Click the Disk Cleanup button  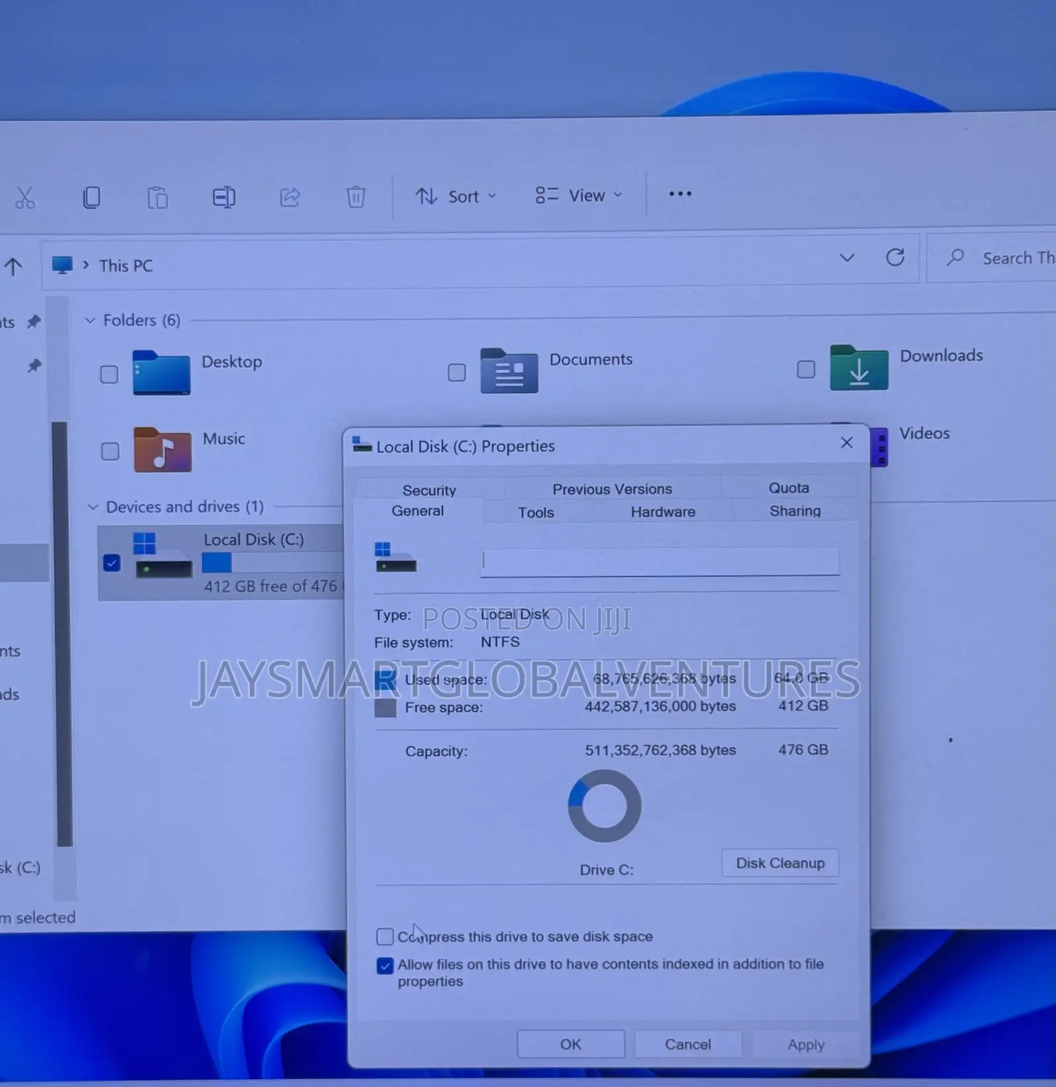click(x=780, y=863)
